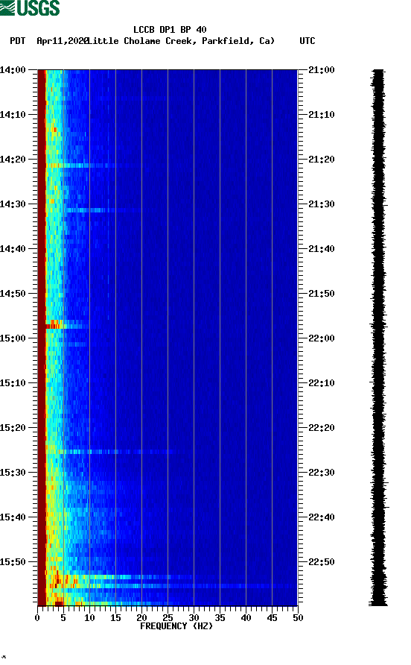This screenshot has height=665, width=411.
Task: Click the 21:00 UTC time label
Action: 322,70
